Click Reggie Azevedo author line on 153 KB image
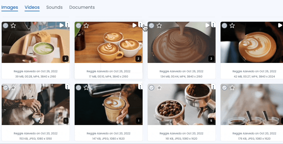The width and height of the screenshot is (283, 144). coord(36,133)
